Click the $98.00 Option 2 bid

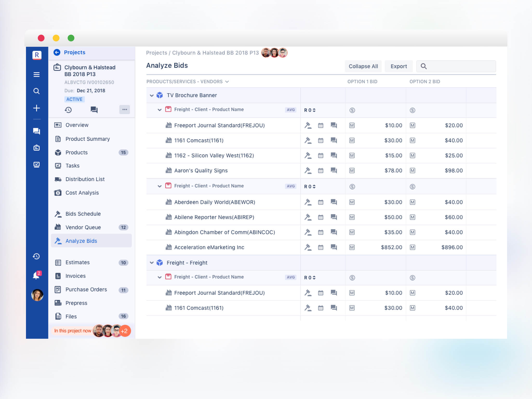pos(454,171)
